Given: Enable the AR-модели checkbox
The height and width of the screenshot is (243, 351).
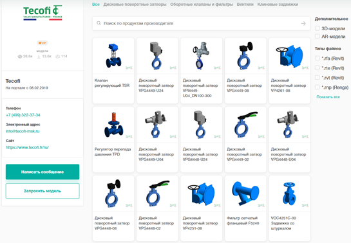Looking at the screenshot, I should coord(317,36).
